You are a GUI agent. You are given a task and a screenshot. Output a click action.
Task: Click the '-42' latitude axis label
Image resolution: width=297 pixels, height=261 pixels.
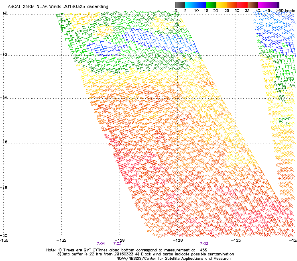coord(4,54)
